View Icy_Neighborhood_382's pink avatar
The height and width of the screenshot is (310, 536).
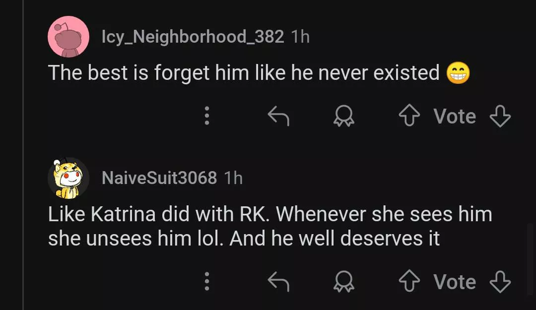click(x=68, y=37)
